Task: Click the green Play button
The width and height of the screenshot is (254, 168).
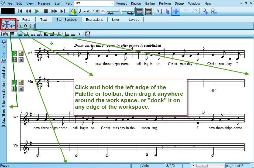Action: click(x=37, y=11)
